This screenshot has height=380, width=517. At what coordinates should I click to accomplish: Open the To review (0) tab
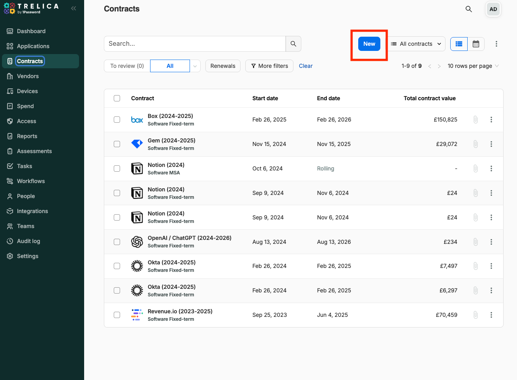[127, 66]
